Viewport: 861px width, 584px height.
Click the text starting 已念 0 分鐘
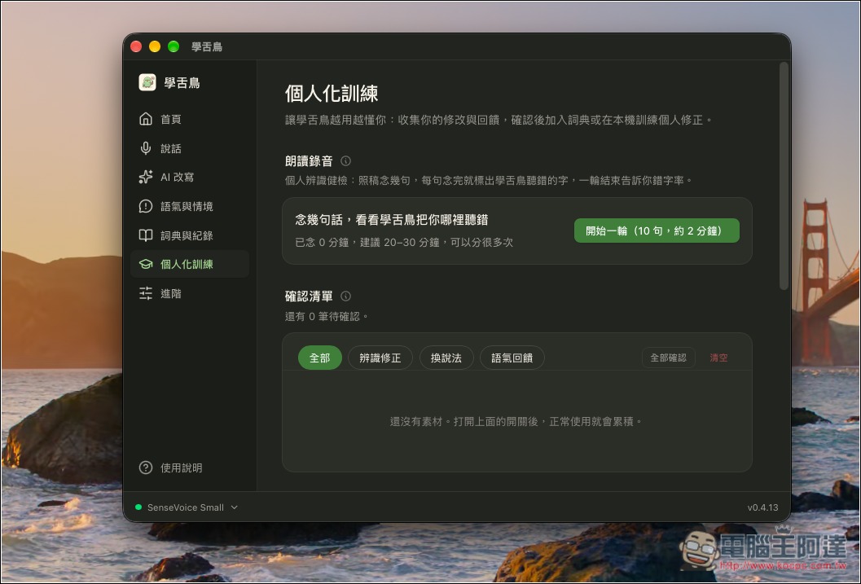point(404,242)
